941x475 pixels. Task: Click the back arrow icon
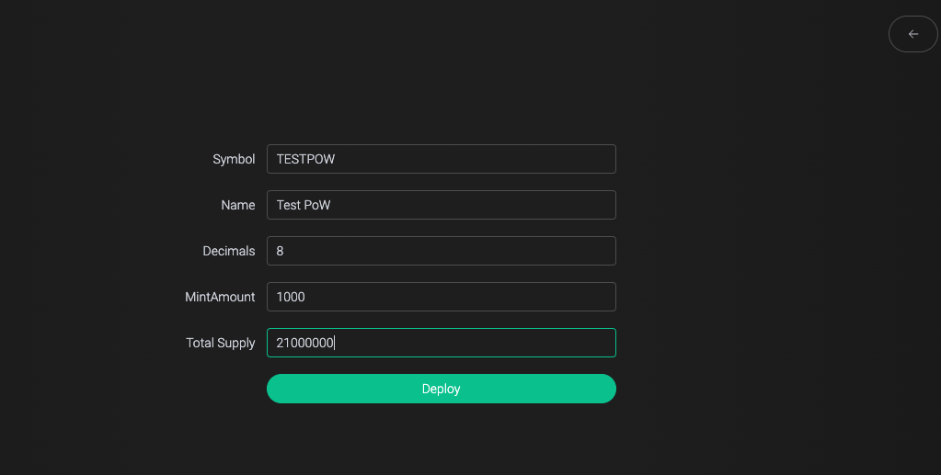[913, 34]
